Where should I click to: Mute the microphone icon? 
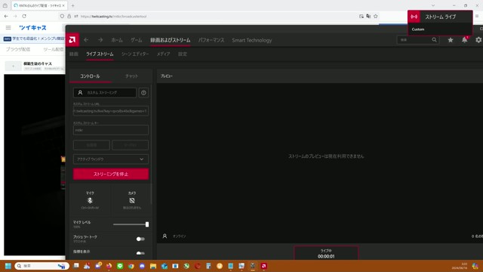(x=90, y=200)
